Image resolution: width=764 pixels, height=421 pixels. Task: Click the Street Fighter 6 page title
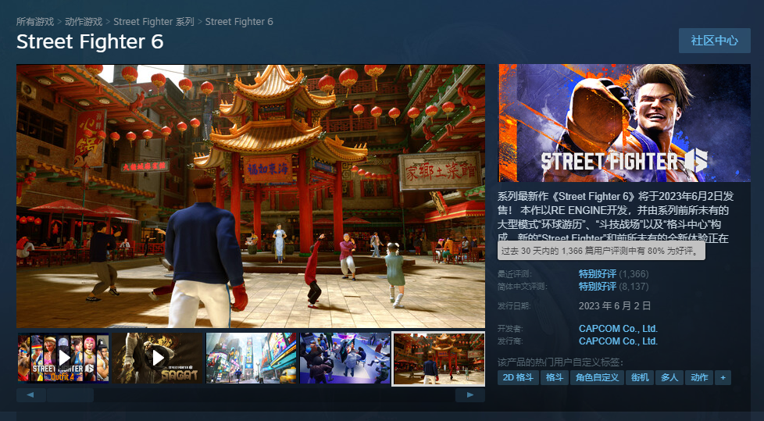(x=90, y=42)
